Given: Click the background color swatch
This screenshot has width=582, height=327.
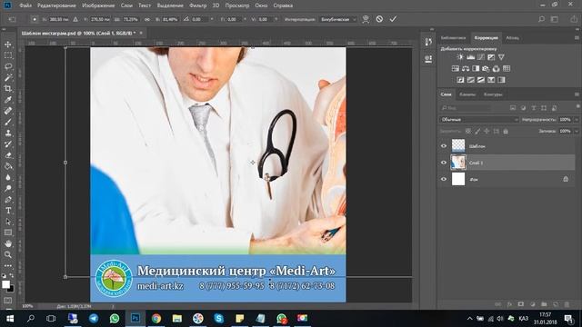Looking at the screenshot, I should (12, 289).
